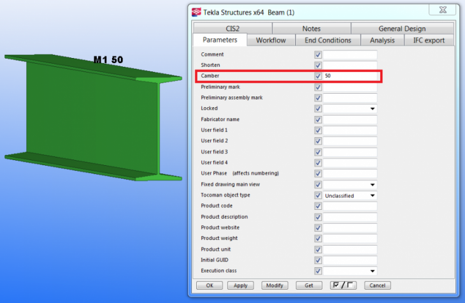Screen dimensions: 465x303
Task: Click the select all/none checkbox toggle button
Action: pyautogui.click(x=343, y=285)
